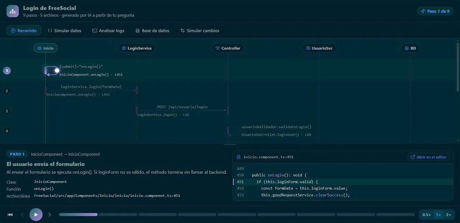Image resolution: width=460 pixels, height=223 pixels.
Task: Click the Paso 1 de 9 badge
Action: (x=435, y=11)
